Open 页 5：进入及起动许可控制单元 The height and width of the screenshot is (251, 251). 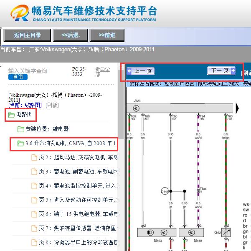78,200
